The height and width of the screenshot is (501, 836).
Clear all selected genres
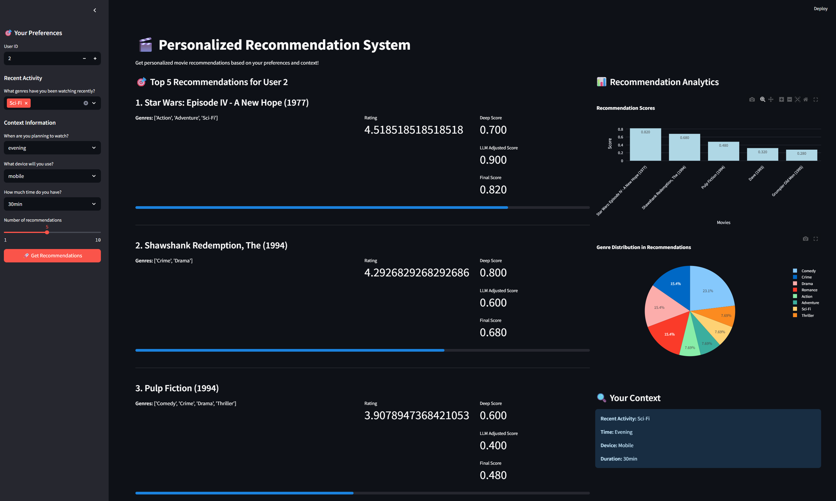coord(86,103)
